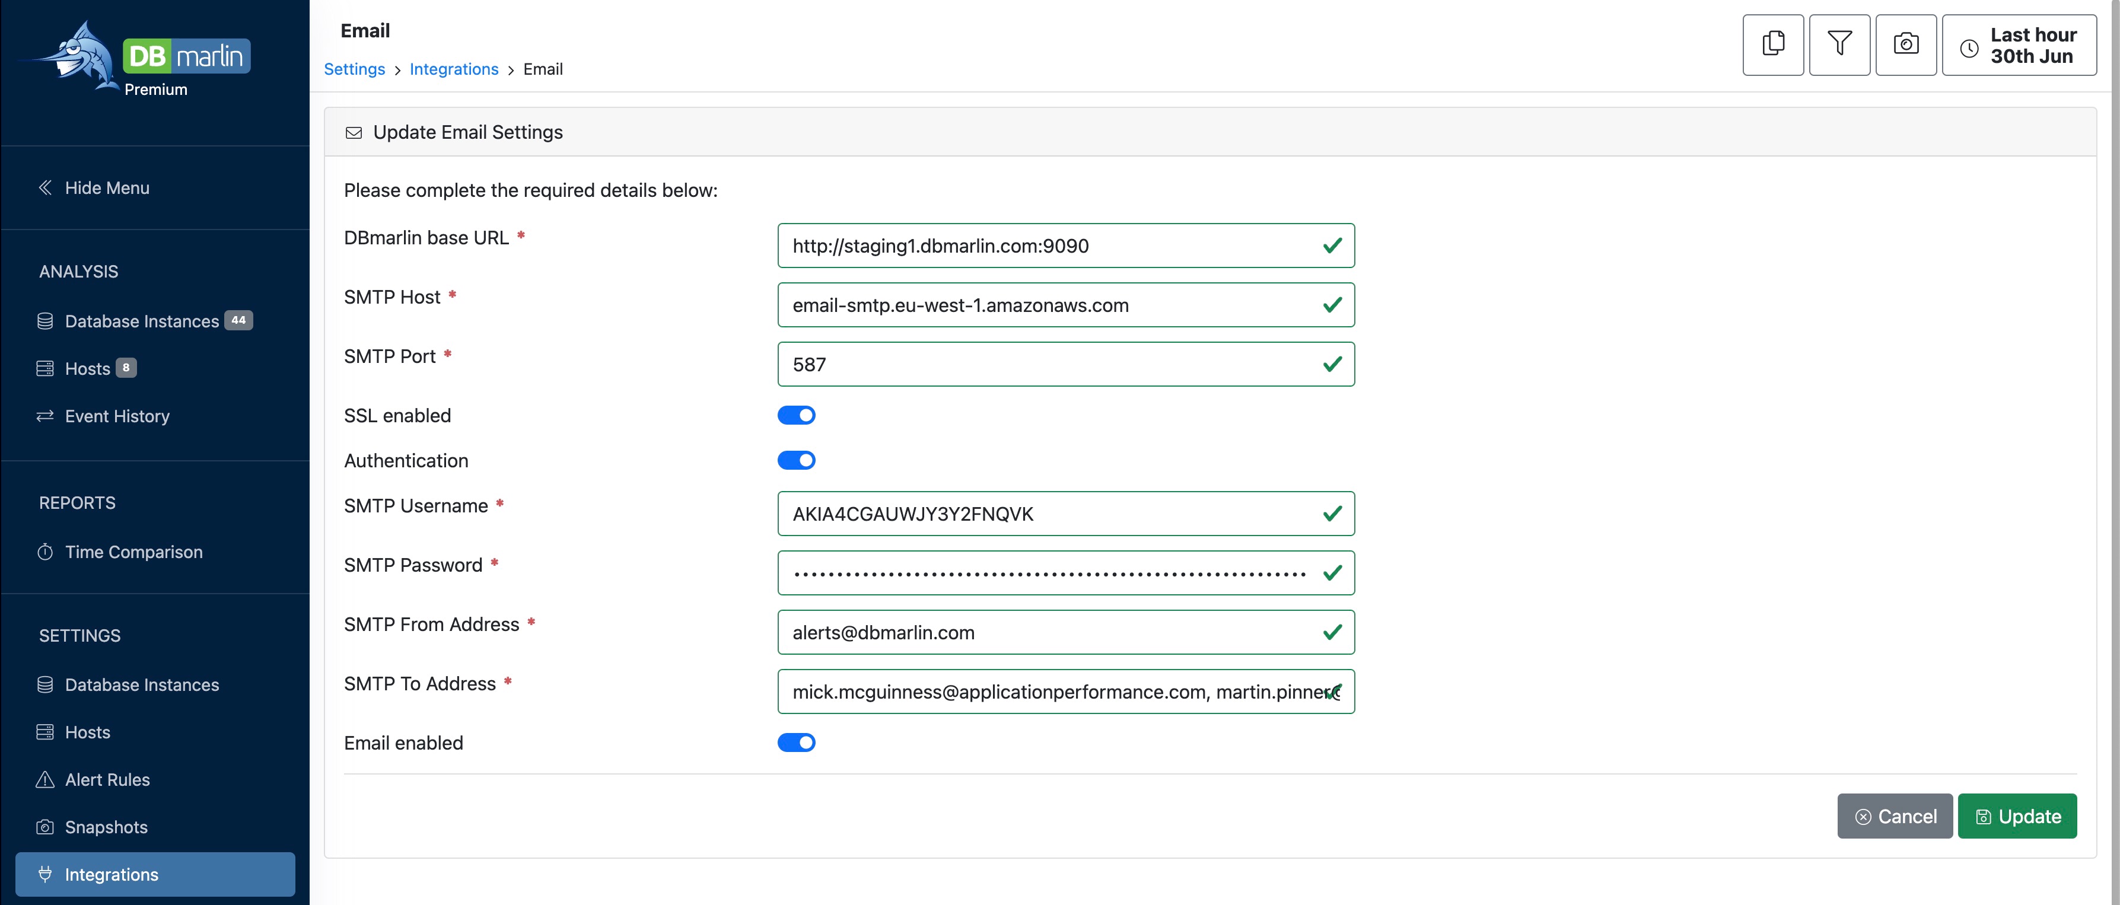Click the SETTINGS section header
2120x905 pixels.
pyautogui.click(x=80, y=636)
